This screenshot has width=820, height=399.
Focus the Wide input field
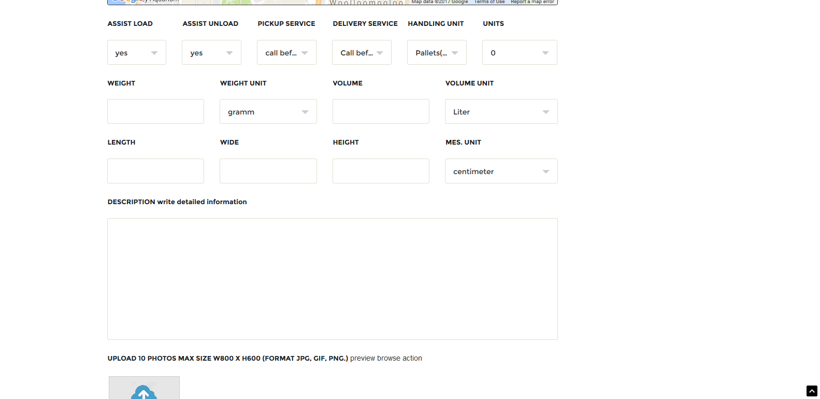click(x=268, y=172)
